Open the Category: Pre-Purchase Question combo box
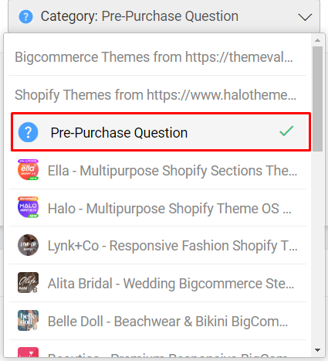Image resolution: width=328 pixels, height=361 pixels. click(164, 16)
